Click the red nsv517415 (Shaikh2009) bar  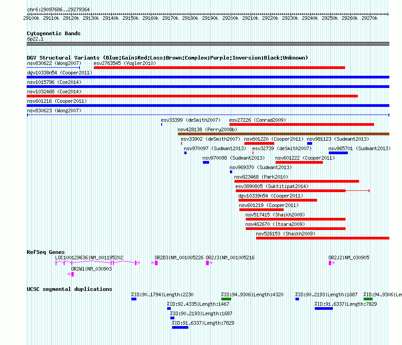[295, 219]
